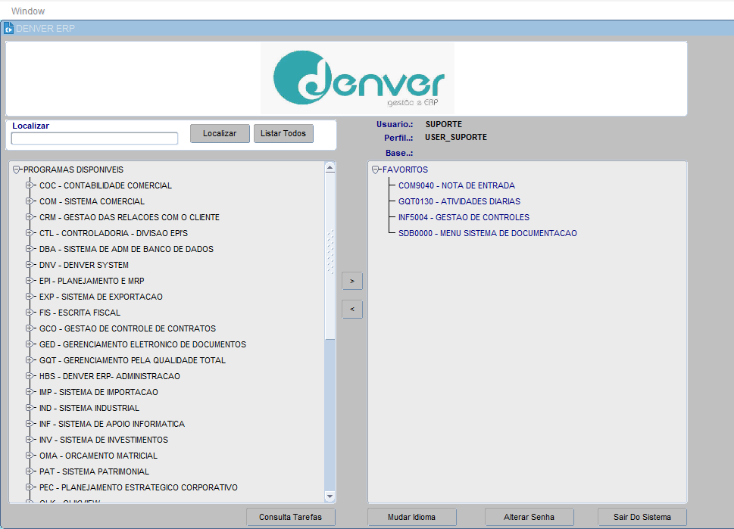Expand INF - SISTEMA DE APOIO node
Screen dimensions: 734x529
[x=30, y=424]
